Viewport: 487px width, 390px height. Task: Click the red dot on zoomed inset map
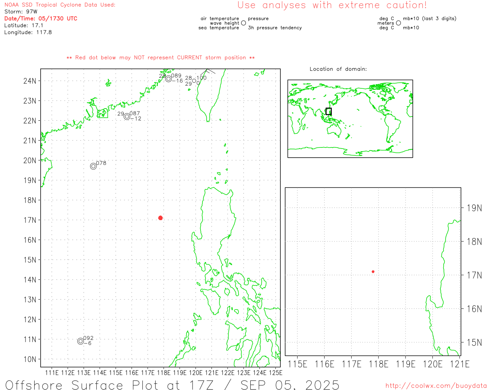373,272
